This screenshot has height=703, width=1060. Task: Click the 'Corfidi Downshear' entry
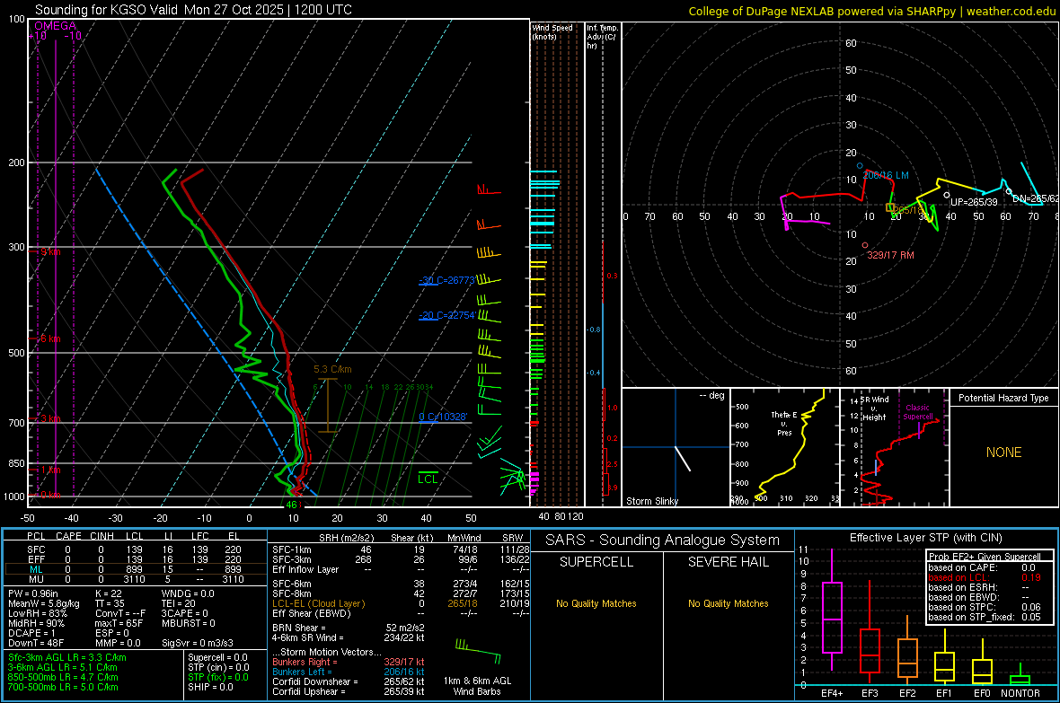[349, 681]
